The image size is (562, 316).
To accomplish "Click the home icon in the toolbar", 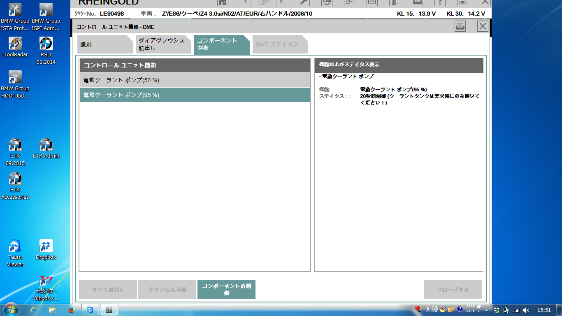I will (x=223, y=2).
